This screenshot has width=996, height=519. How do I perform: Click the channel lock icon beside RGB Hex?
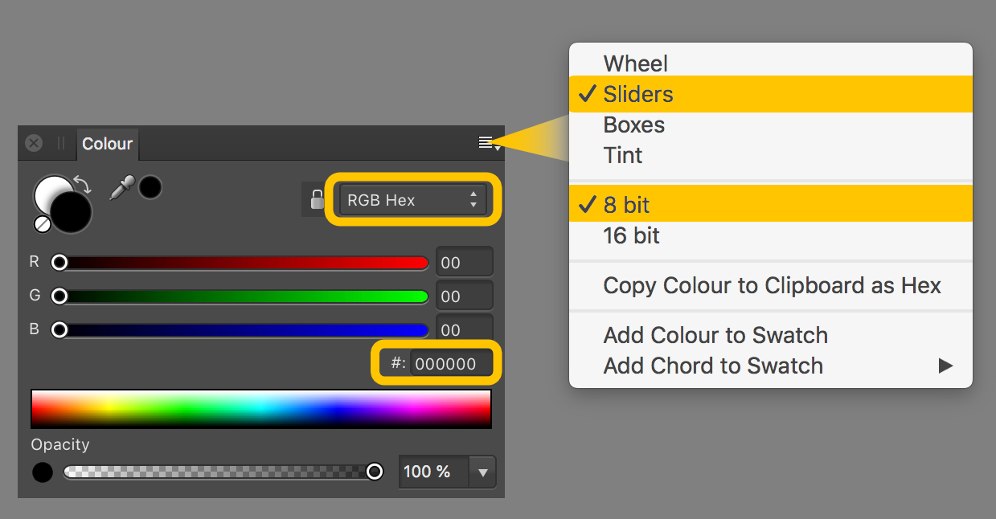(x=317, y=198)
